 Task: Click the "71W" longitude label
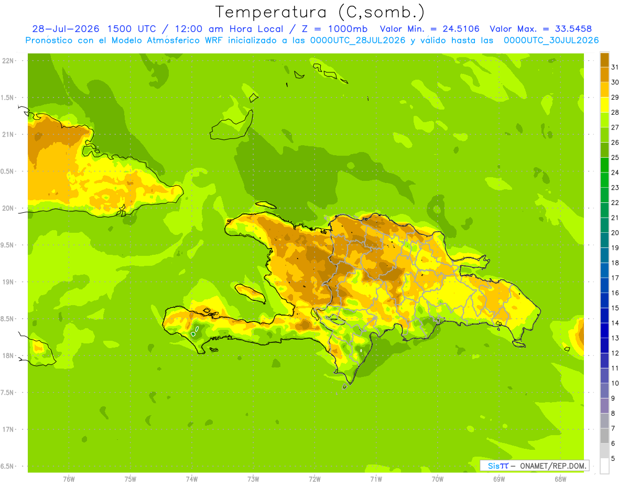pyautogui.click(x=376, y=479)
